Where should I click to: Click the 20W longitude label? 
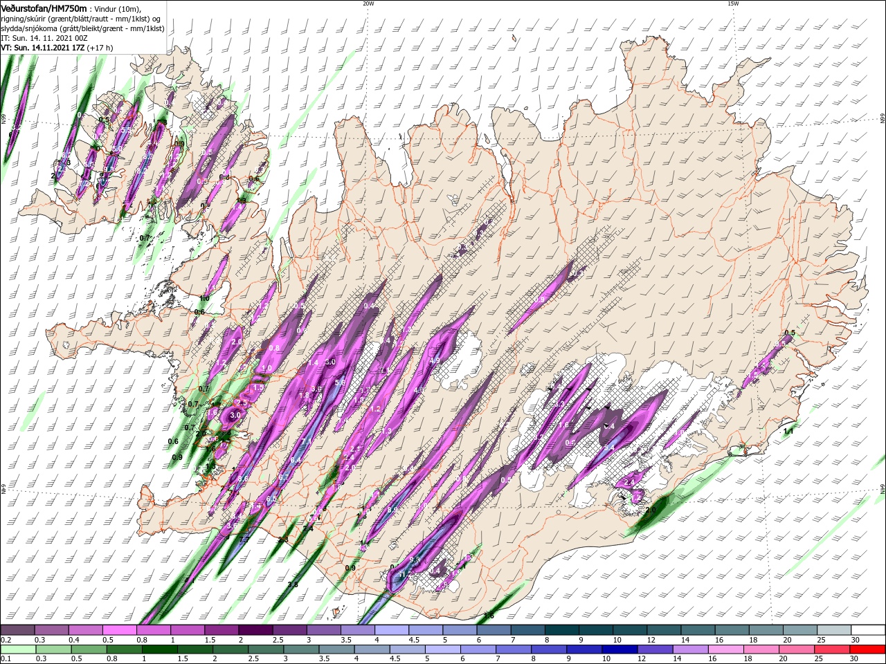368,3
